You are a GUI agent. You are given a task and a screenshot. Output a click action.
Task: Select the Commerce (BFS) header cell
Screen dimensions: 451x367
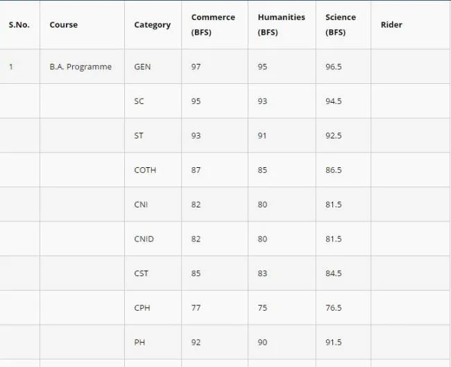pyautogui.click(x=213, y=25)
